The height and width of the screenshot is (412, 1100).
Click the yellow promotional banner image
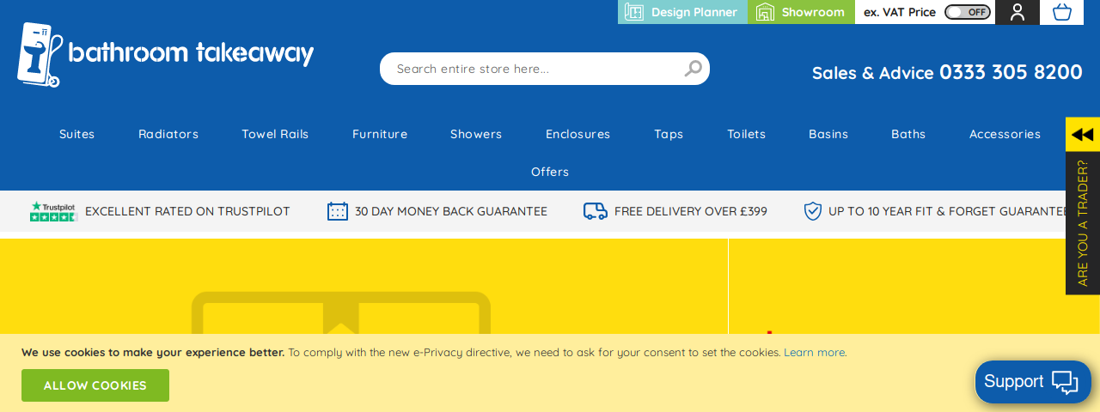coord(364,287)
